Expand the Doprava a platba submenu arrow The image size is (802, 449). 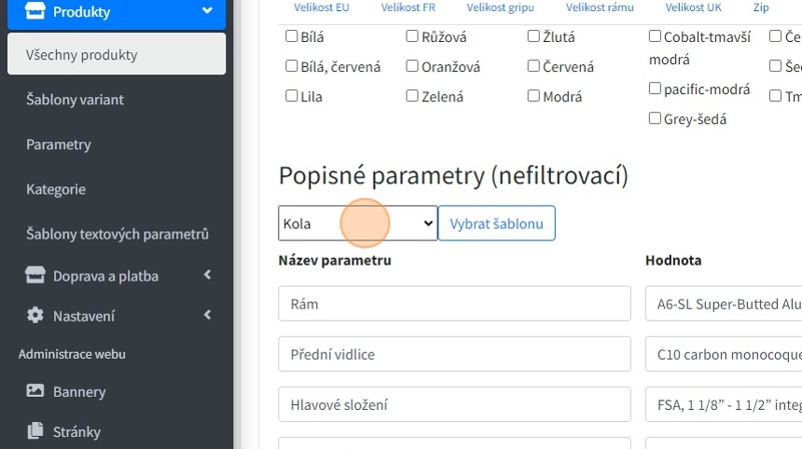(x=207, y=275)
